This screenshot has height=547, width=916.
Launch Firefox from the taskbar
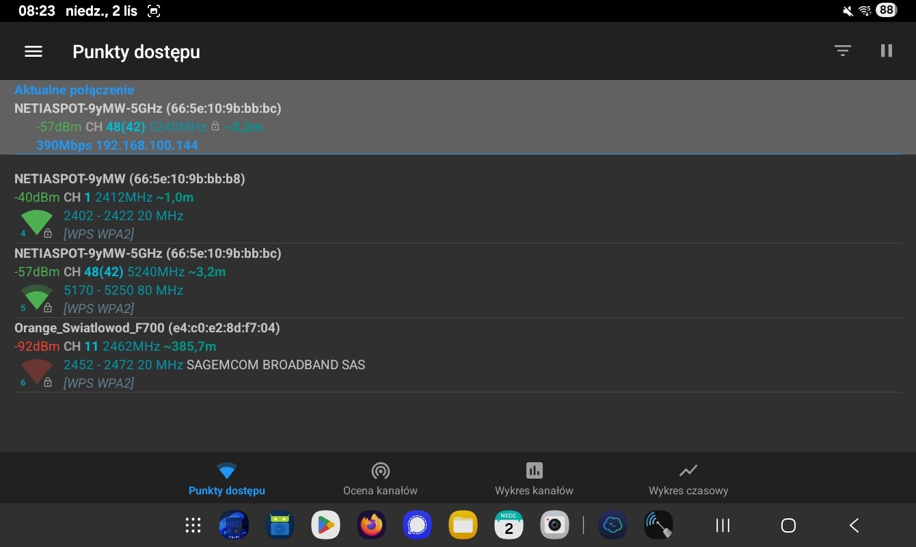(371, 525)
